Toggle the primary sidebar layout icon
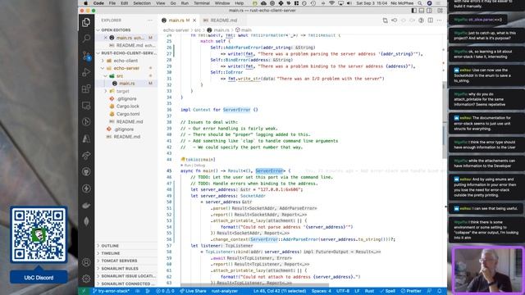 click(x=413, y=11)
